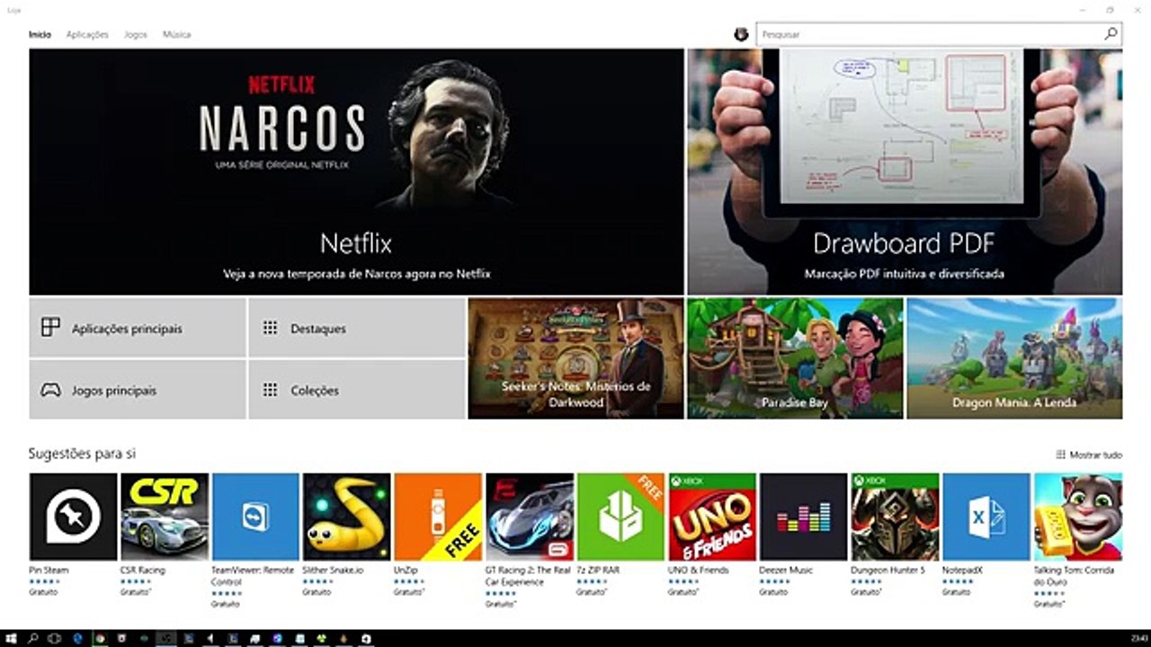Switch to the Música tab
This screenshot has width=1151, height=647.
pos(176,34)
